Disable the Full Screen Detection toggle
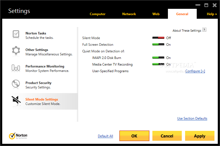The height and width of the screenshot is (146, 220). point(158,45)
